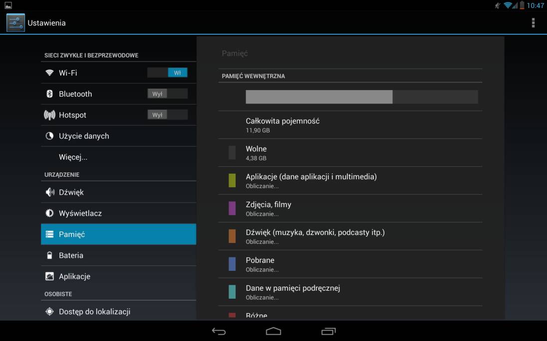Tap the Home navigation button

coord(273,331)
